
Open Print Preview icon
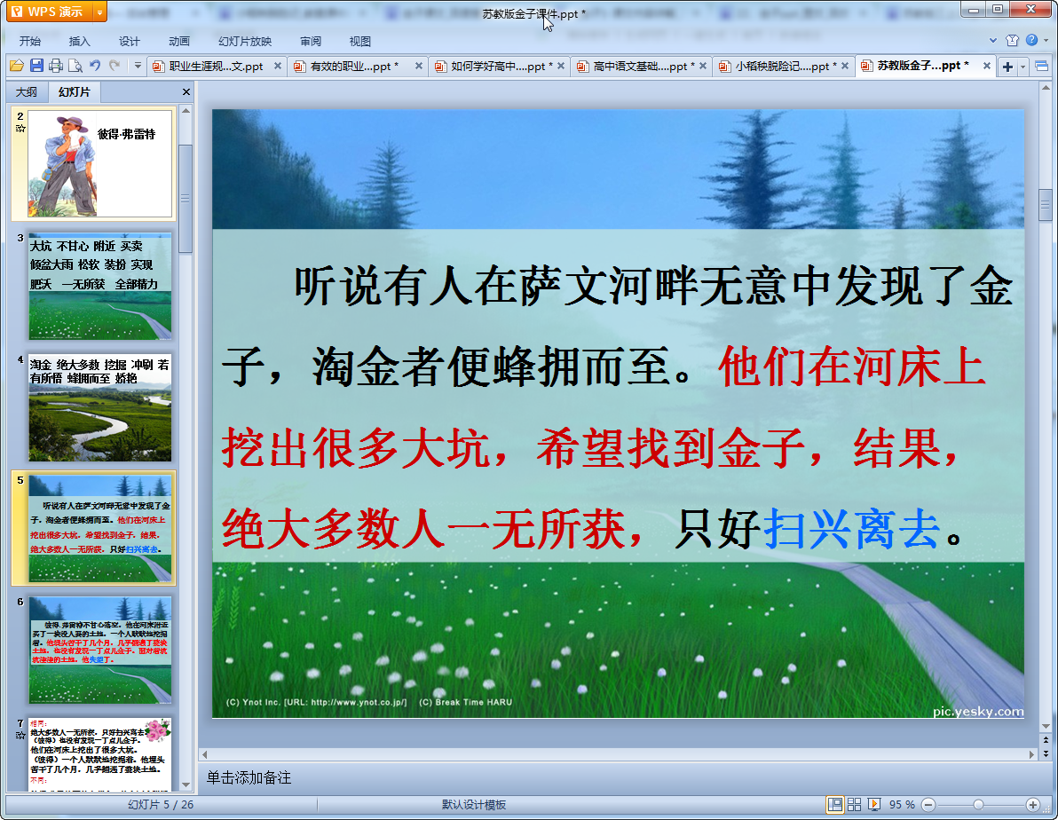click(75, 66)
